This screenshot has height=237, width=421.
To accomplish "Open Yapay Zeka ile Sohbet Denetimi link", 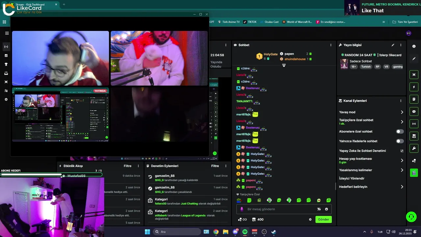I will tap(371, 151).
